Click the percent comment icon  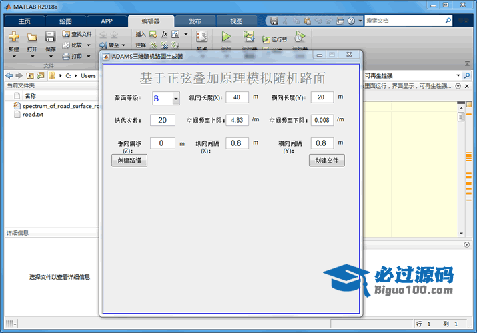click(x=153, y=45)
